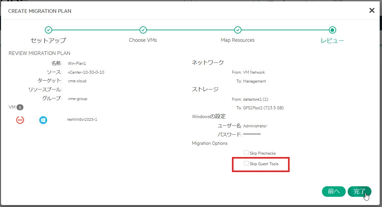Click the VM count badge showing 1

tap(20, 107)
